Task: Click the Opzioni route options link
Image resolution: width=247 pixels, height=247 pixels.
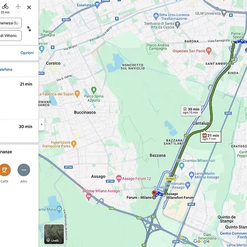Action: point(27,53)
